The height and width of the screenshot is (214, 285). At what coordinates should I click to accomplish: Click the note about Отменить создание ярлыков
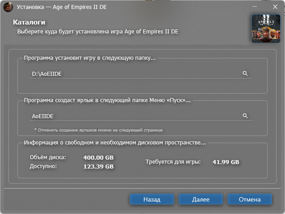coord(98,130)
